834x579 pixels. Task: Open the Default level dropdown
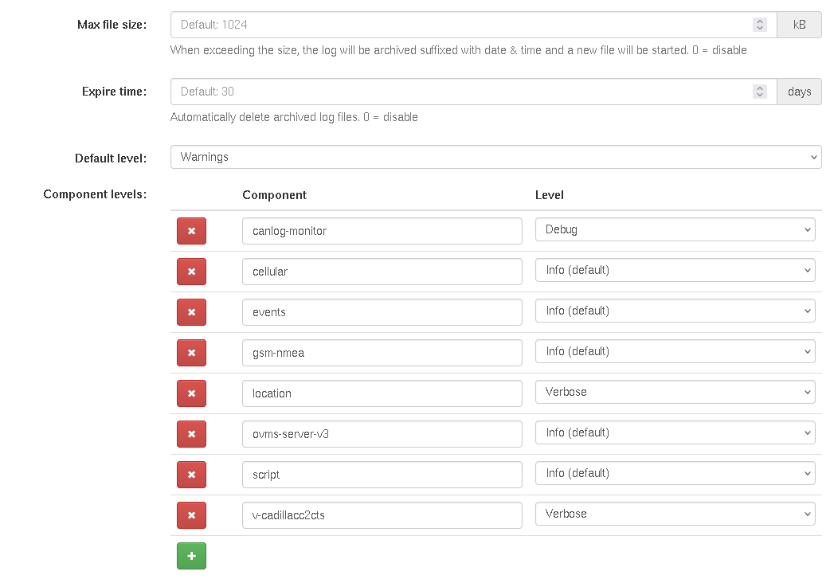click(495, 157)
